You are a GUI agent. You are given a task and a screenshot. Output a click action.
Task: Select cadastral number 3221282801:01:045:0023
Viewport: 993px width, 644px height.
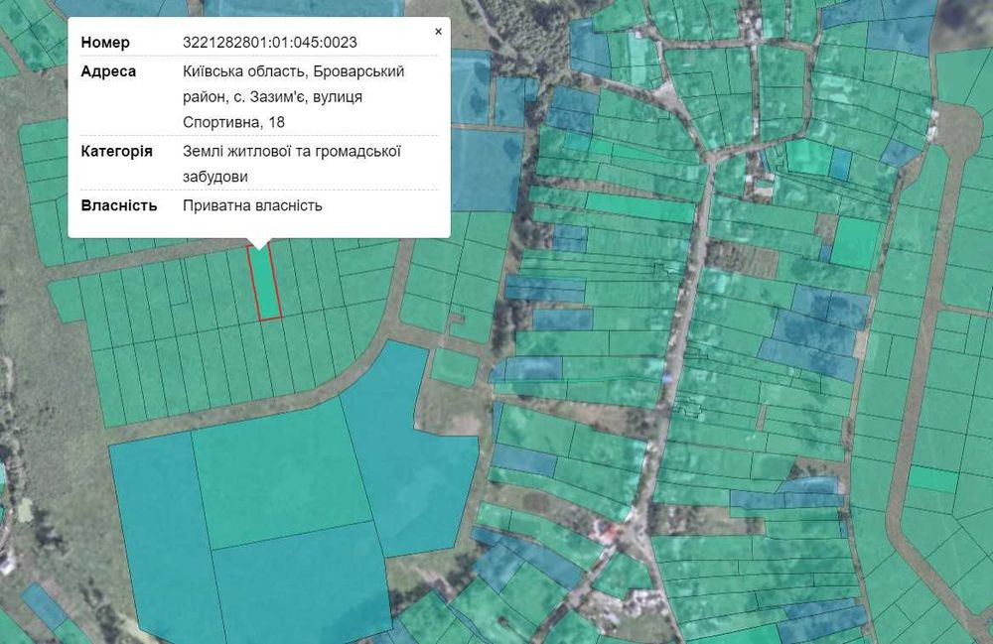[270, 43]
